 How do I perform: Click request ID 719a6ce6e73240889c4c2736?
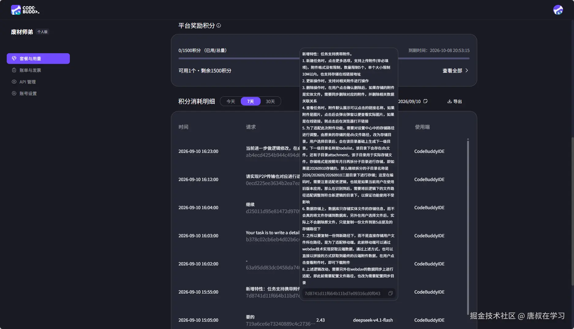point(280,324)
